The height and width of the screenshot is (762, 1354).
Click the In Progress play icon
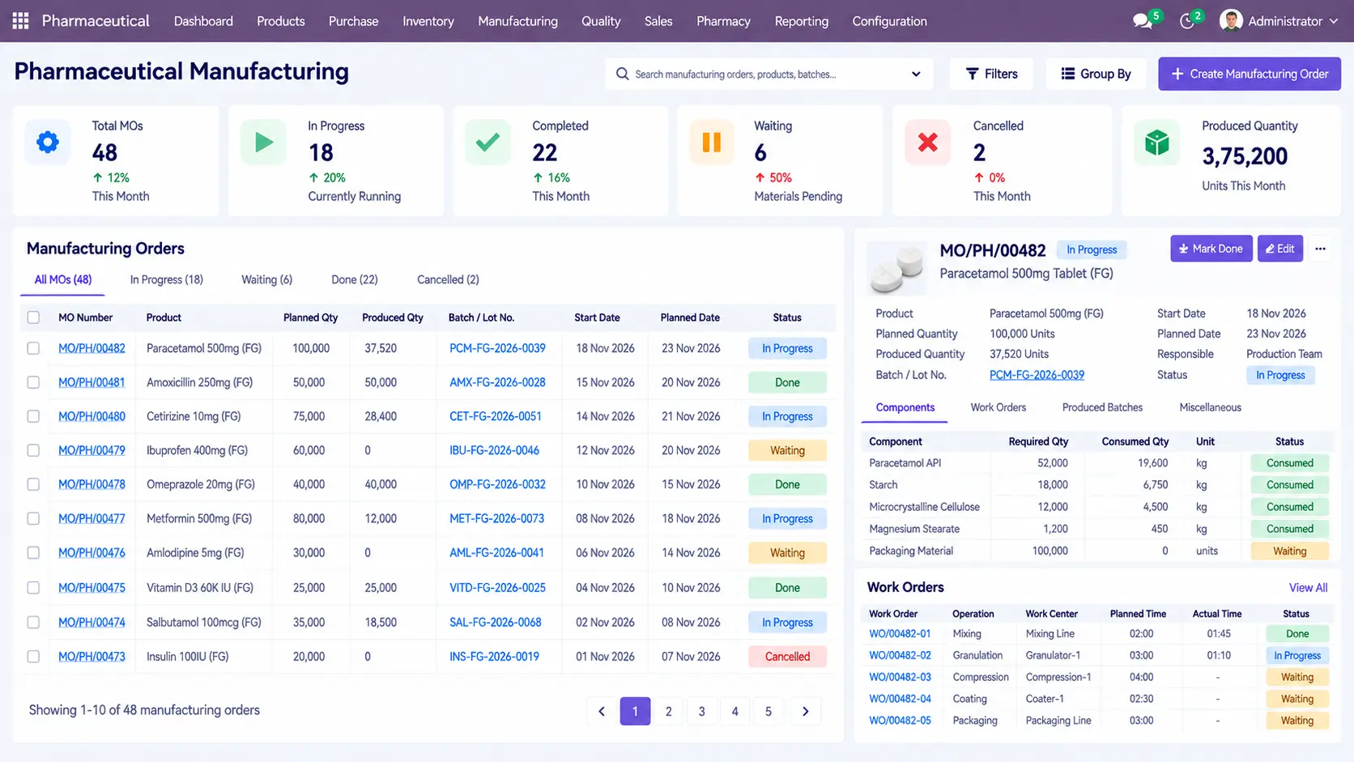tap(264, 143)
